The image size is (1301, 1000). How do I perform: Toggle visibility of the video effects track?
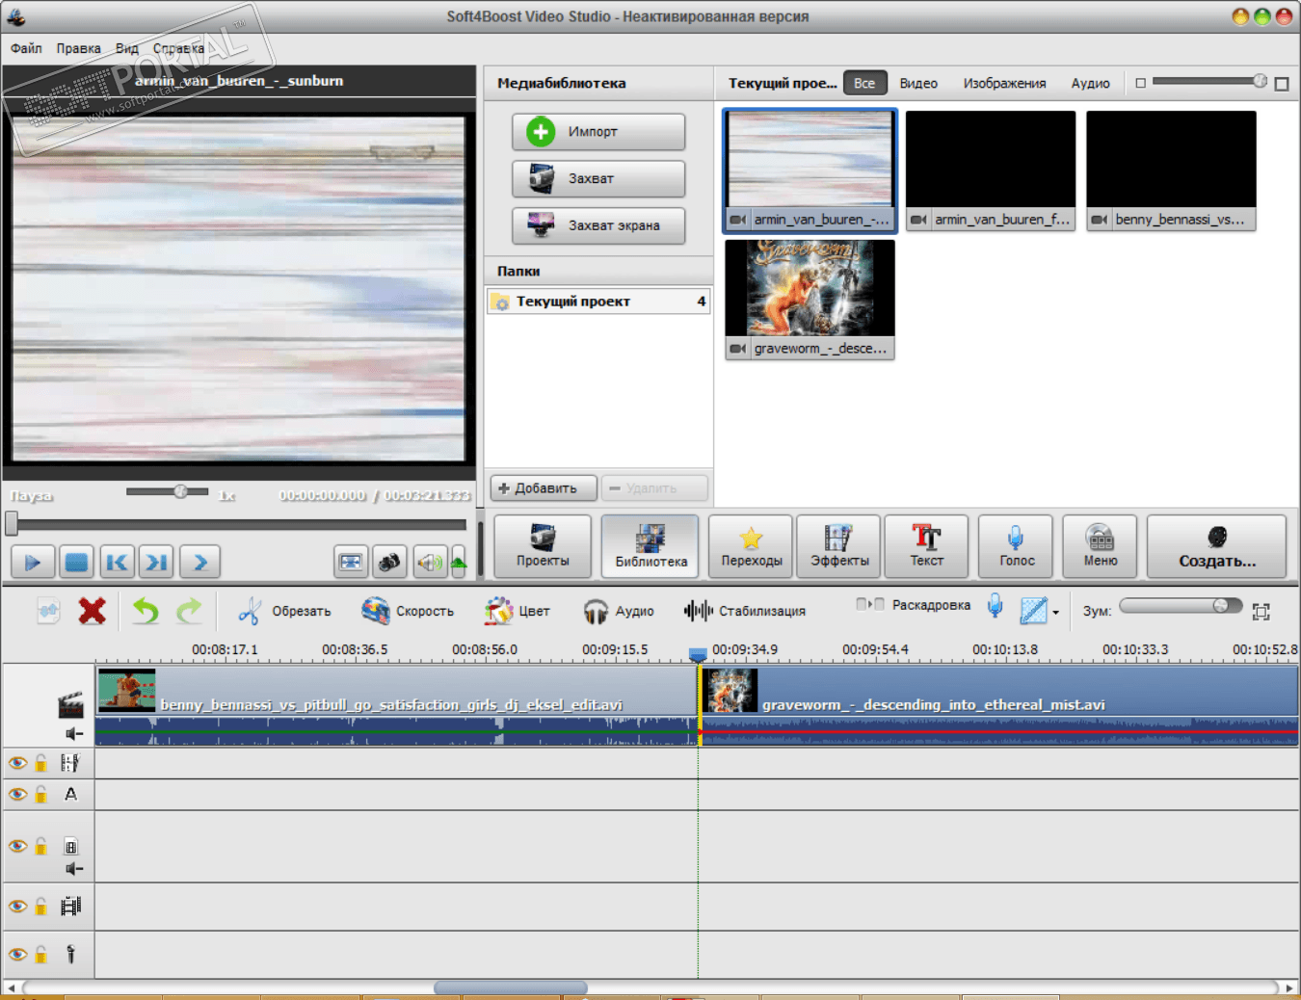coord(17,763)
